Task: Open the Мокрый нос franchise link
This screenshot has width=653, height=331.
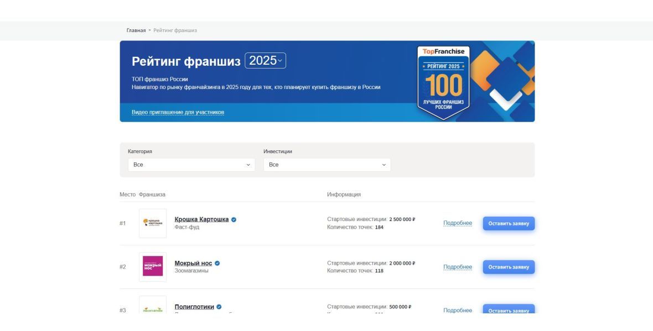Action: (x=193, y=263)
